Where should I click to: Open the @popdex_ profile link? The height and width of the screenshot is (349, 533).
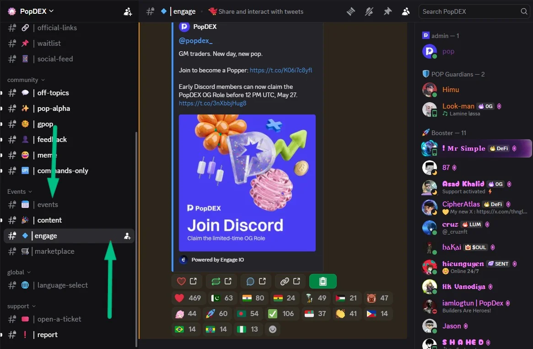(x=195, y=41)
